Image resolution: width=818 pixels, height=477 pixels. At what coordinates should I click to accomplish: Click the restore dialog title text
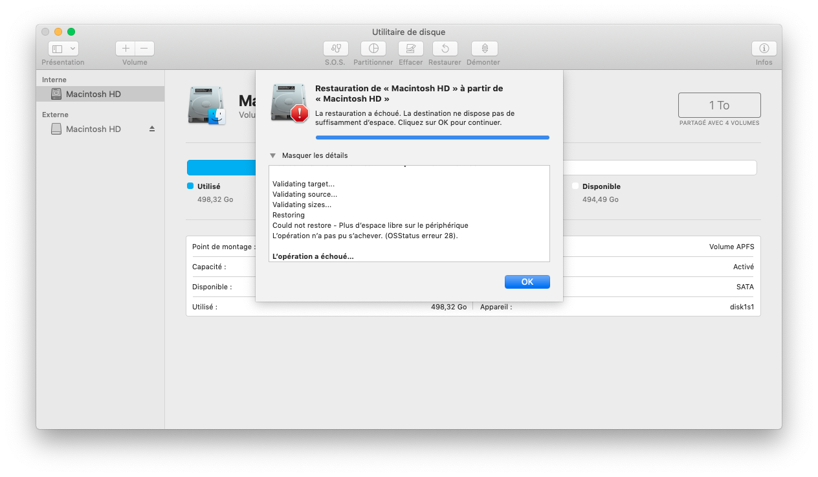[x=409, y=93]
